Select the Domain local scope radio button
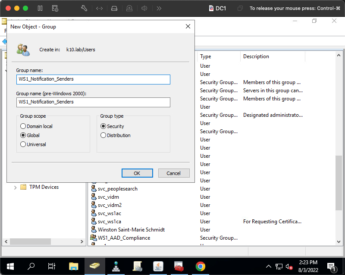The width and height of the screenshot is (345, 275). click(23, 126)
